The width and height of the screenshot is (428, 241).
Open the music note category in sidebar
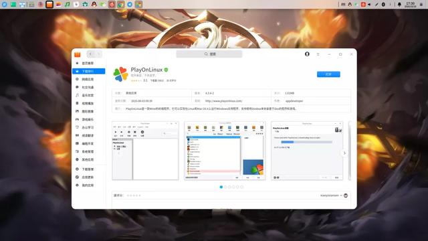click(88, 95)
